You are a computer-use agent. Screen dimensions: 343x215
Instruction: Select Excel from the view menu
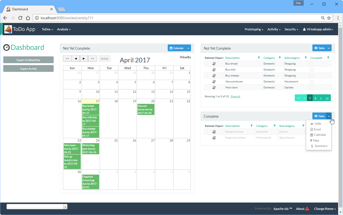coord(317,129)
